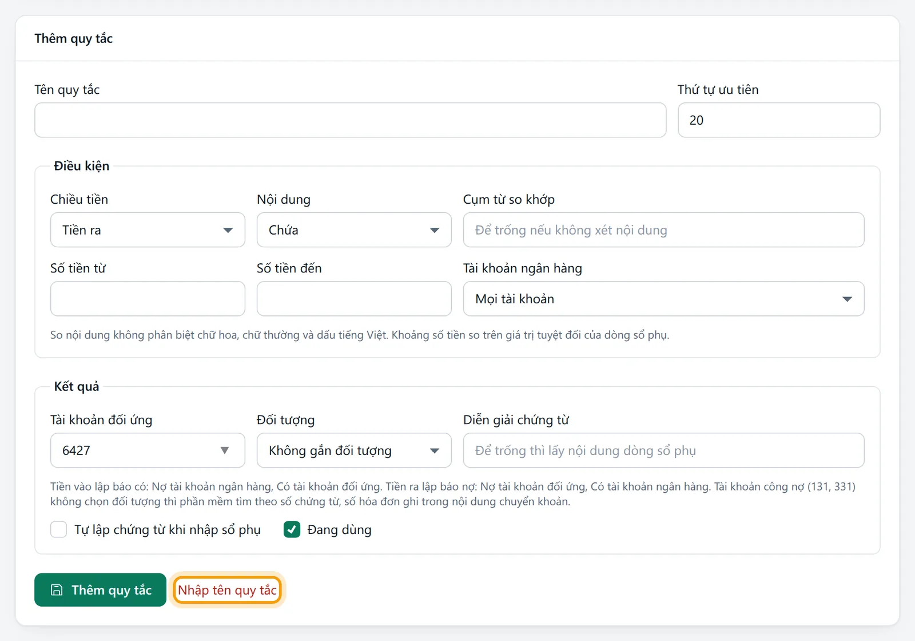The image size is (915, 641).
Task: Click the Thứ tự ưu tiên field
Action: [779, 120]
